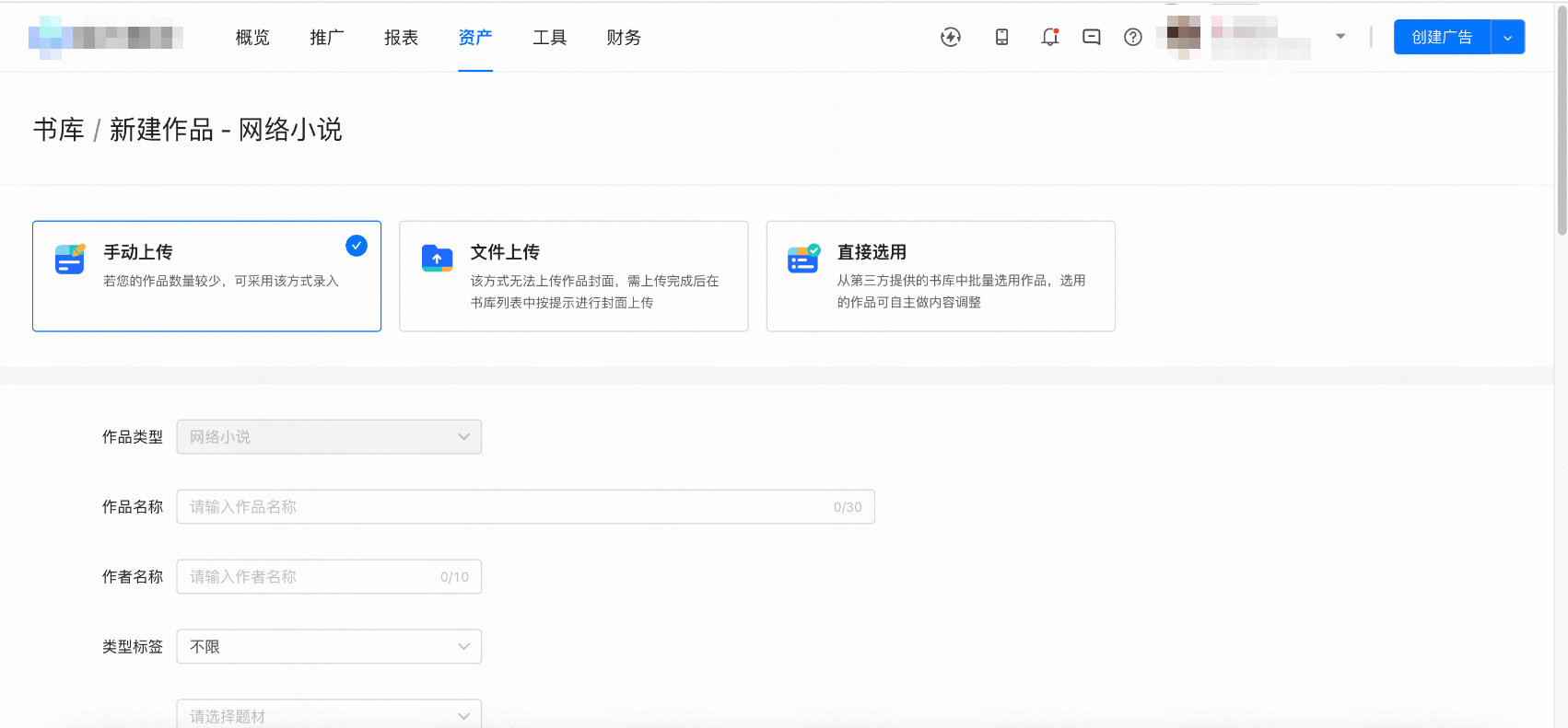Click the 书库 breadcrumb link
The width and height of the screenshot is (1568, 728).
[59, 130]
